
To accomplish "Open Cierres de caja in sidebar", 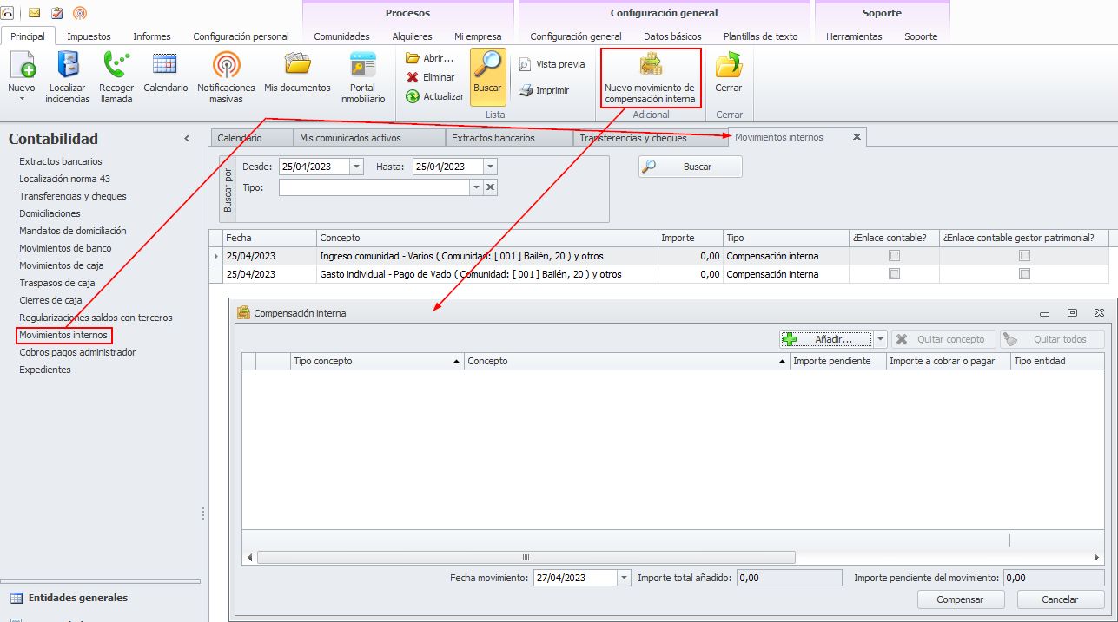I will pos(50,300).
